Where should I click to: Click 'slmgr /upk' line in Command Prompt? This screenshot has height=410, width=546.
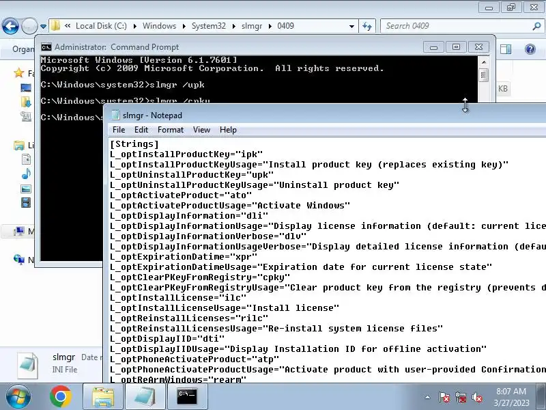pyautogui.click(x=123, y=85)
